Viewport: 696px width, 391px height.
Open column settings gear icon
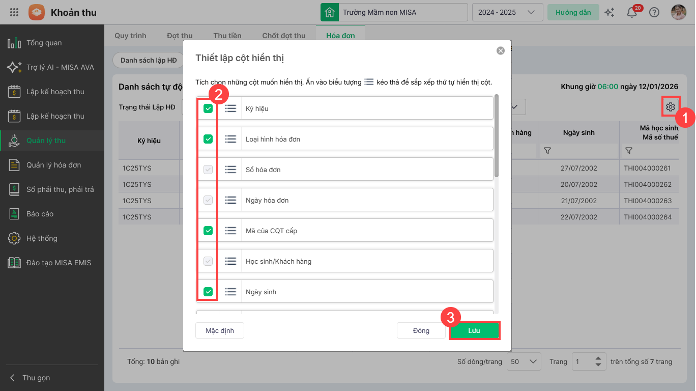670,107
